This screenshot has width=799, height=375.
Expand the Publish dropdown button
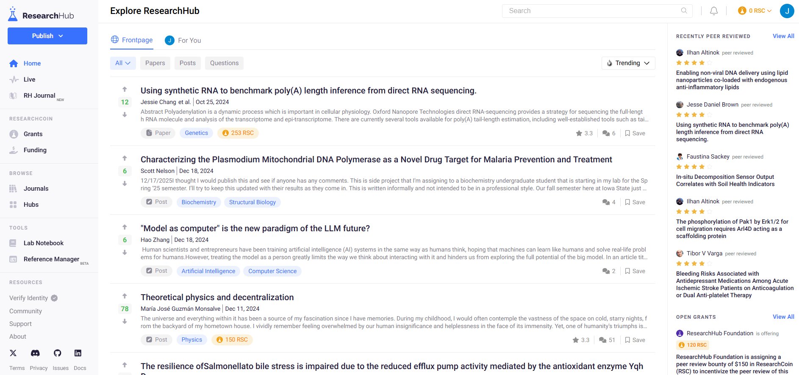[x=47, y=36]
